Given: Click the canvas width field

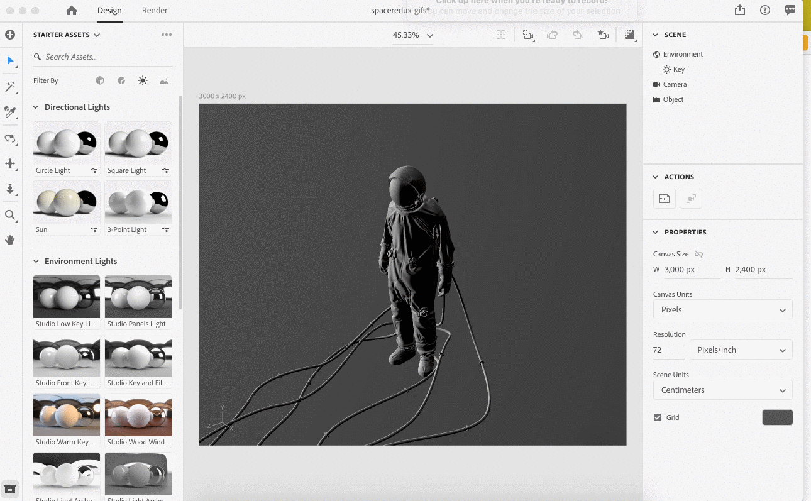Looking at the screenshot, I should pyautogui.click(x=692, y=270).
